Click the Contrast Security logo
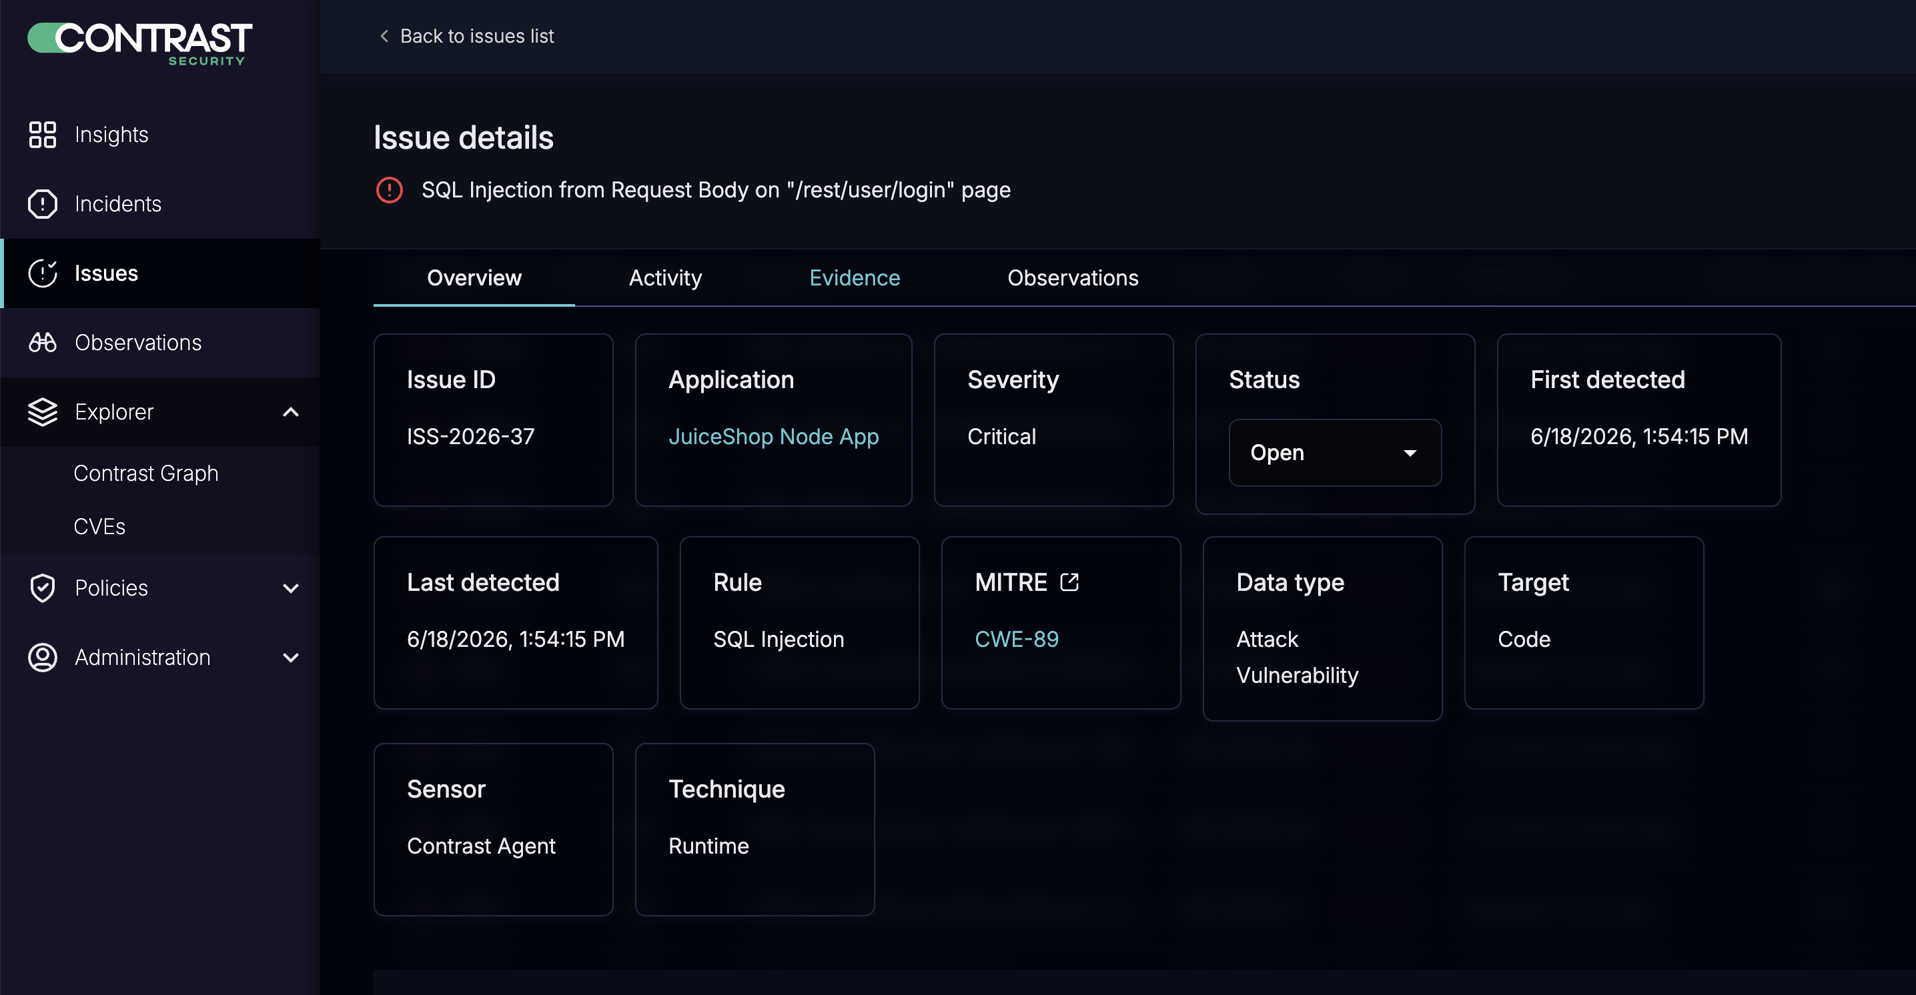1916x995 pixels. [140, 43]
